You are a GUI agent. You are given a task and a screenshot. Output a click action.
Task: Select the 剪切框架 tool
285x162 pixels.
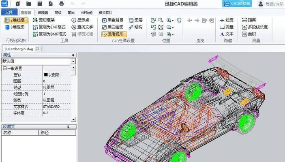pyautogui.click(x=44, y=20)
